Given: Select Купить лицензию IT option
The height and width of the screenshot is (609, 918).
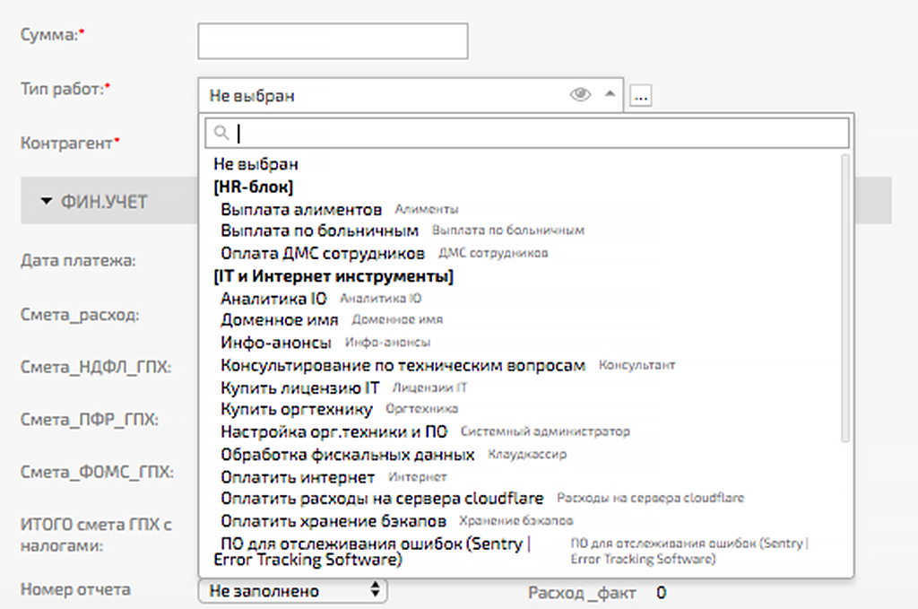Looking at the screenshot, I should tap(300, 386).
